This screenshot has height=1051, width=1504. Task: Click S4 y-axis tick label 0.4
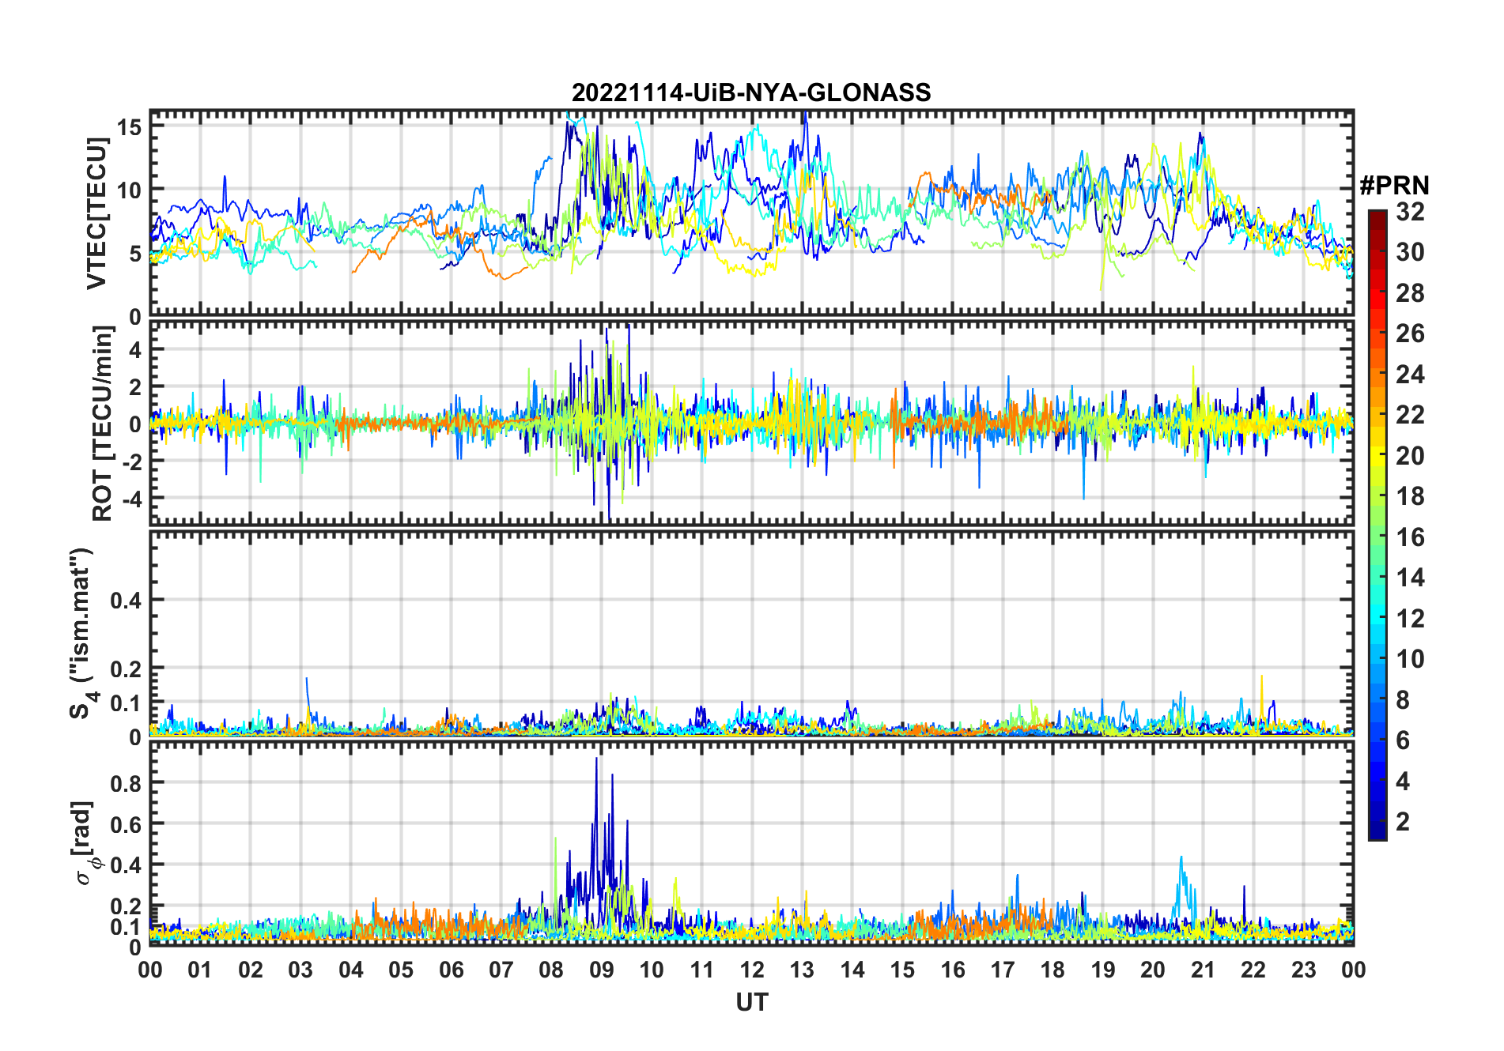126,601
